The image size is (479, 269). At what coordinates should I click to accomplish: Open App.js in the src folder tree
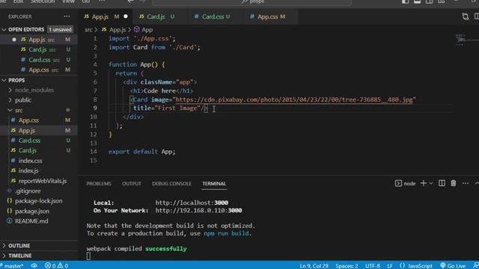pyautogui.click(x=39, y=130)
